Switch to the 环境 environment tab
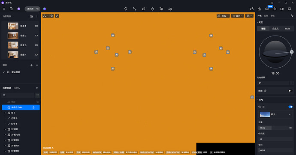Viewport: 296px width, 155px height. pos(260,16)
